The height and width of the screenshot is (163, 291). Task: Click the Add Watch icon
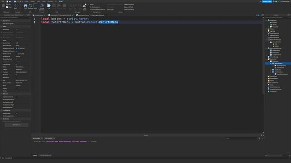[85, 5]
